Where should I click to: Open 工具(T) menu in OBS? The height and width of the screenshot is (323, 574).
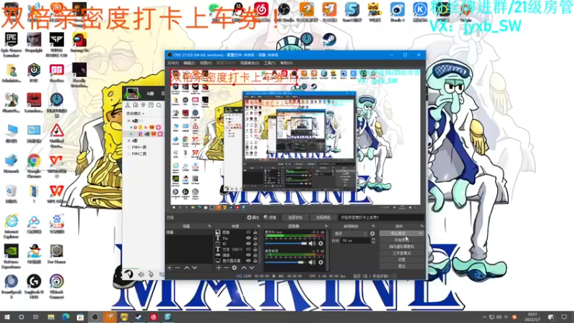[x=270, y=63]
